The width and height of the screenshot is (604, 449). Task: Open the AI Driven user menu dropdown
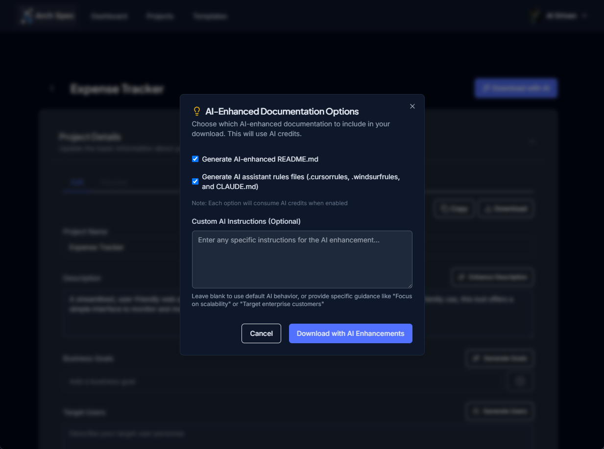[x=559, y=16]
